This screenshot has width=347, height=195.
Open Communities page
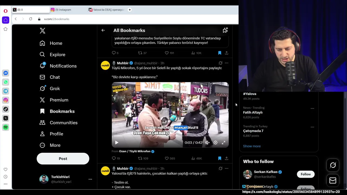[x=58, y=123]
